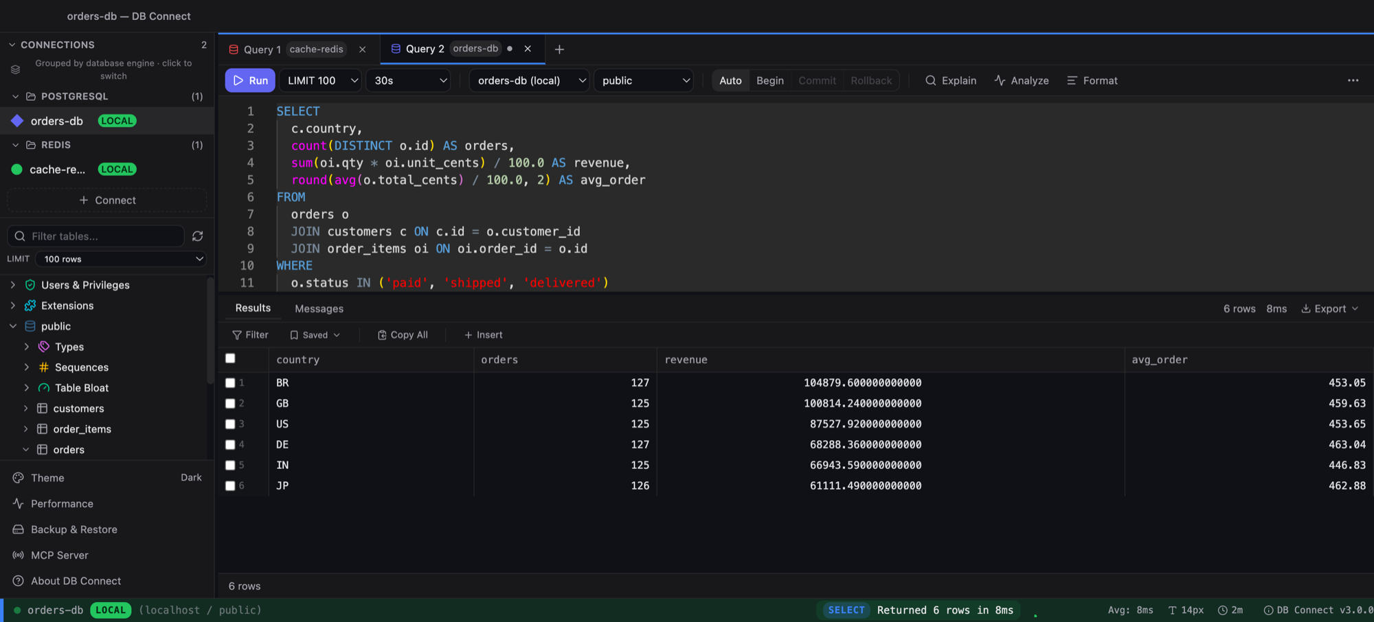Select Auto transaction mode

730,80
